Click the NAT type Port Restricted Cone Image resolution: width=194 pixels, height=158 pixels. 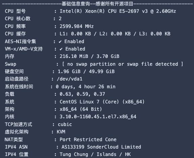pyautogui.click(x=88, y=139)
